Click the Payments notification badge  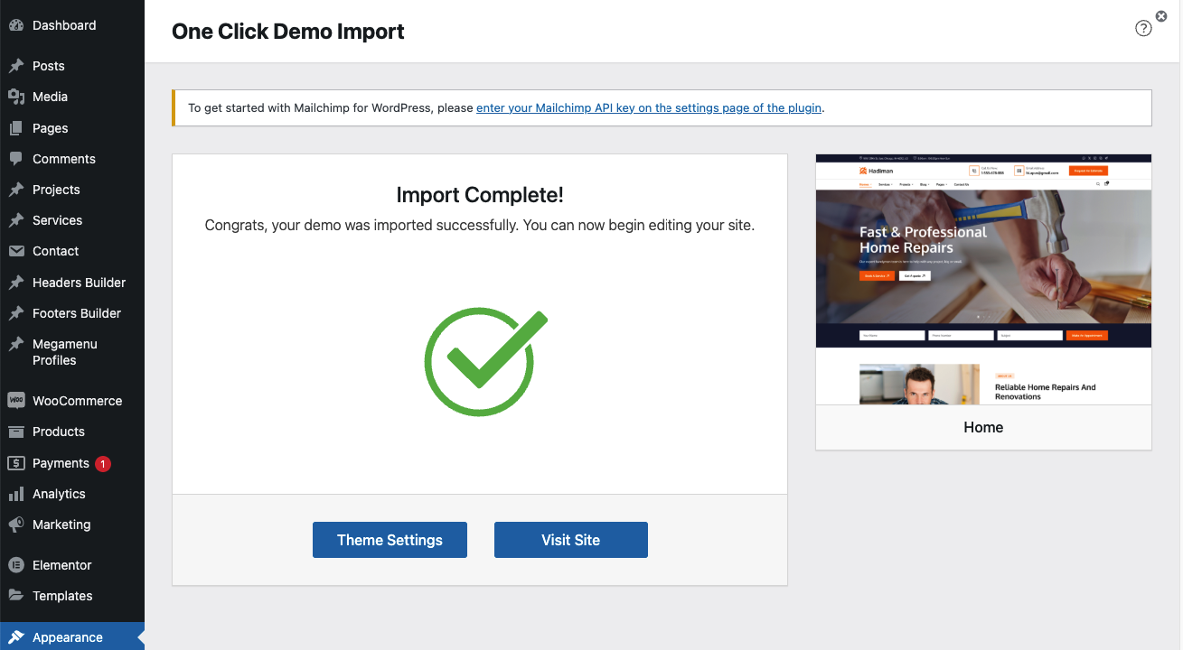[x=103, y=463]
